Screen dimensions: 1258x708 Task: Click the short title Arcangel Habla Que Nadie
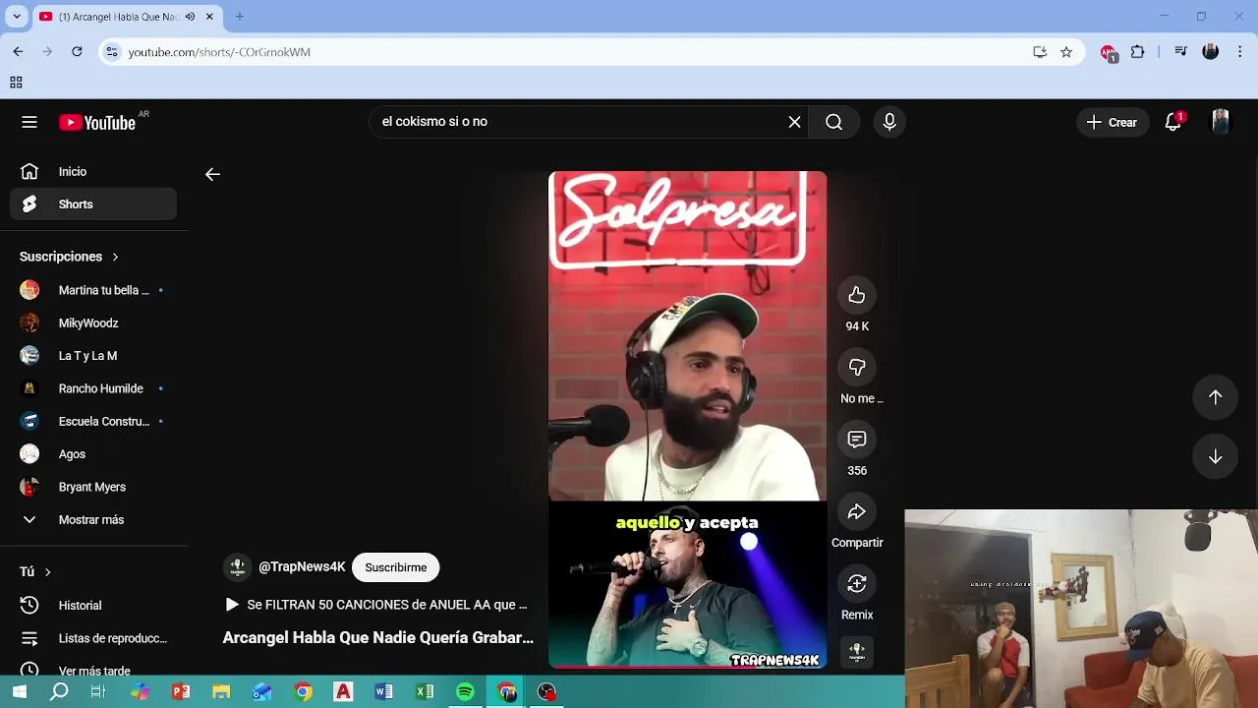[x=378, y=637]
